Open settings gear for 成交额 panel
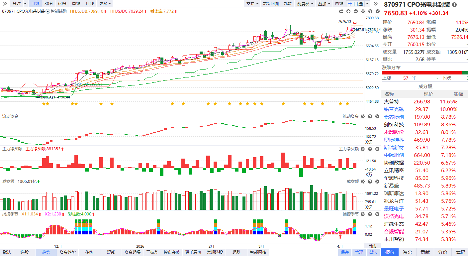The height and width of the screenshot is (256, 468). [x=363, y=182]
